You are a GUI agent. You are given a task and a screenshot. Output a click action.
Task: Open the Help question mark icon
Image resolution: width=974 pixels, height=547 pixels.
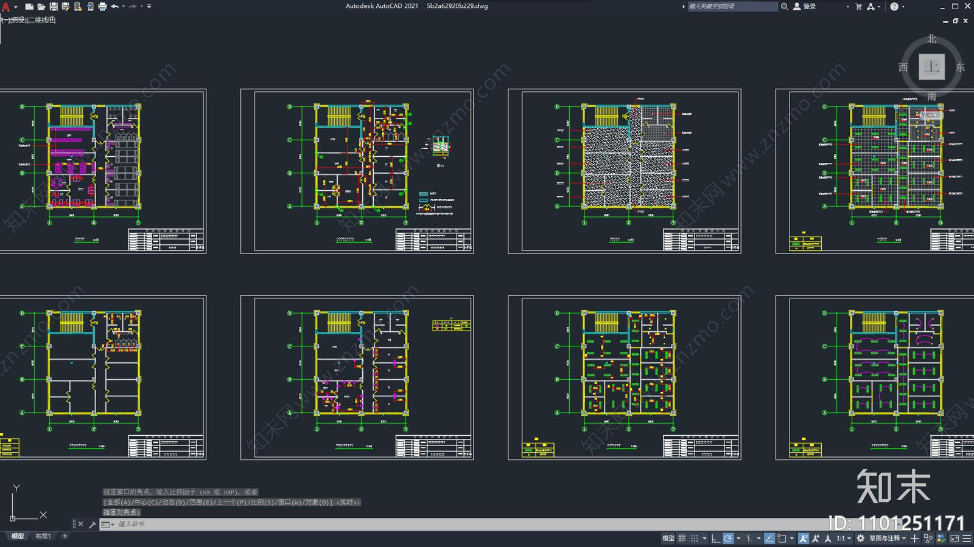[894, 6]
